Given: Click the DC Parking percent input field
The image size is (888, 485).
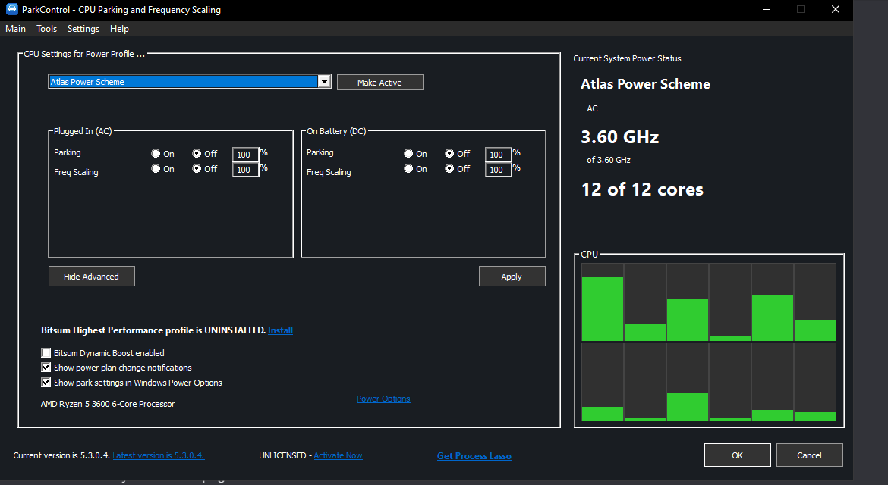Looking at the screenshot, I should (498, 155).
